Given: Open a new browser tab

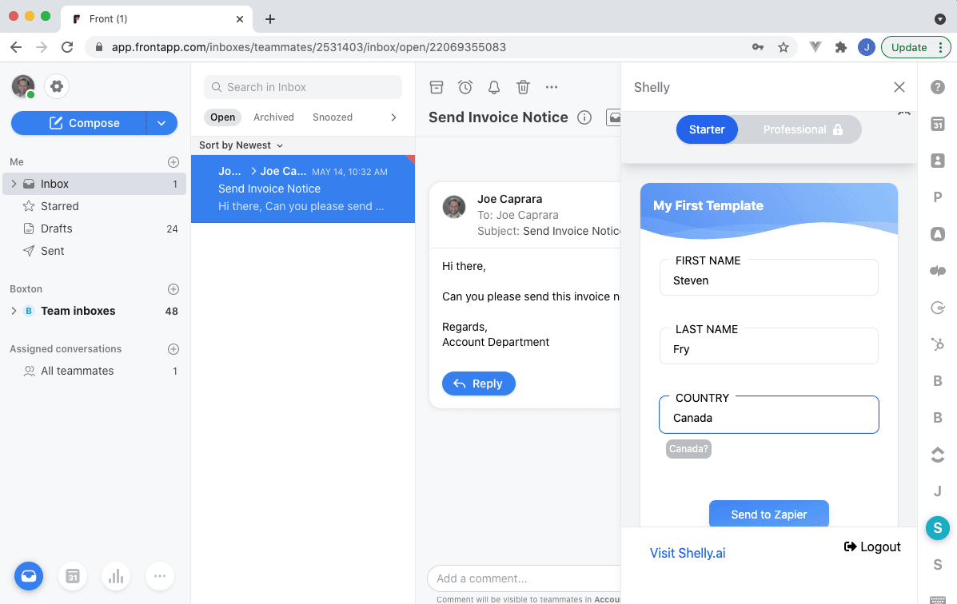Looking at the screenshot, I should [269, 19].
